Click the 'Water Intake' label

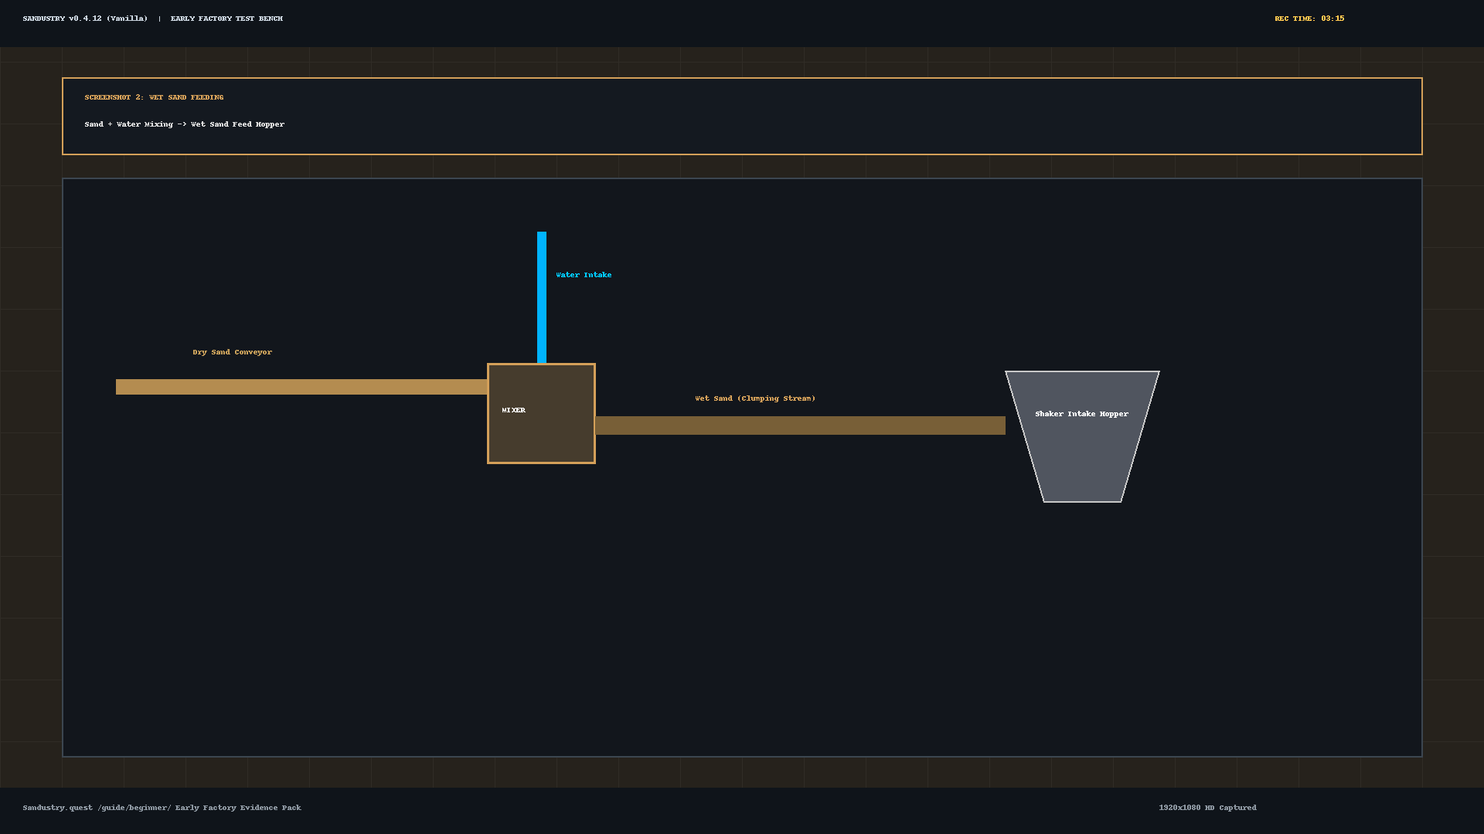584,275
